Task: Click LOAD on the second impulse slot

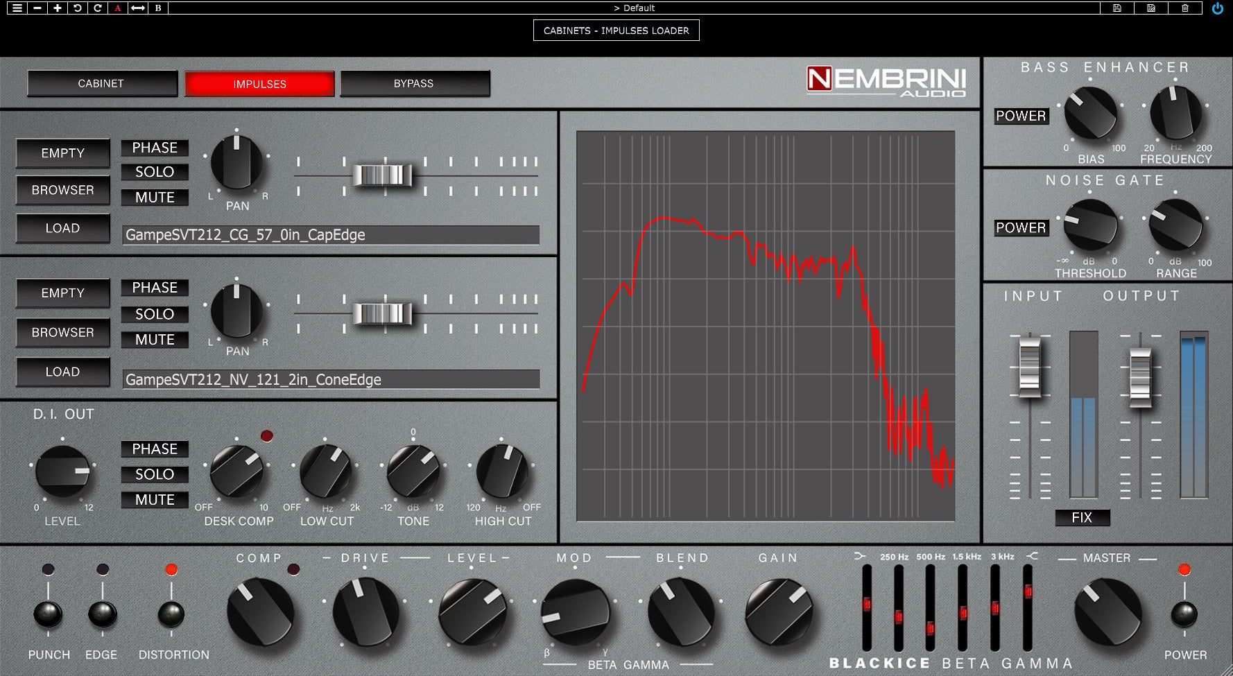Action: 62,372
